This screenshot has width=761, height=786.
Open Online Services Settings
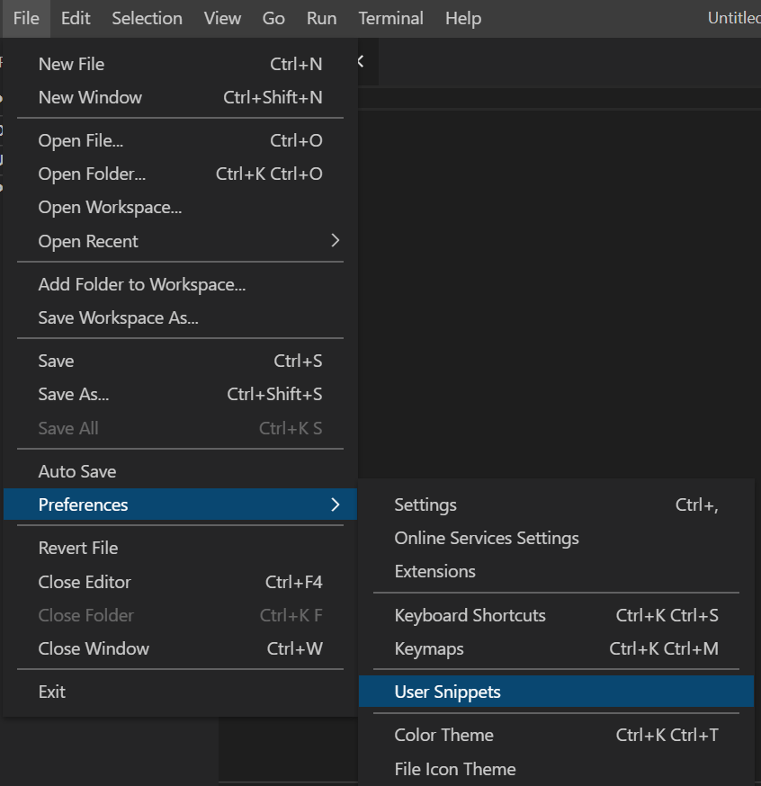click(486, 538)
